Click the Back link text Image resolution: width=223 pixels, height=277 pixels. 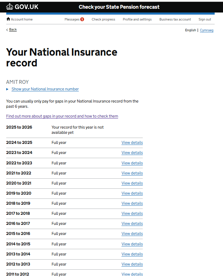13,30
